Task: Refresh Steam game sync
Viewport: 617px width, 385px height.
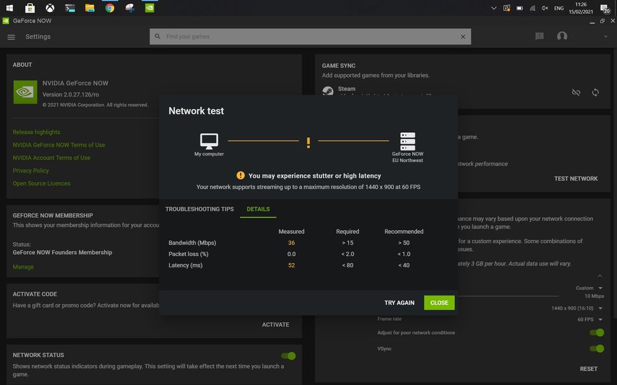Action: point(594,92)
